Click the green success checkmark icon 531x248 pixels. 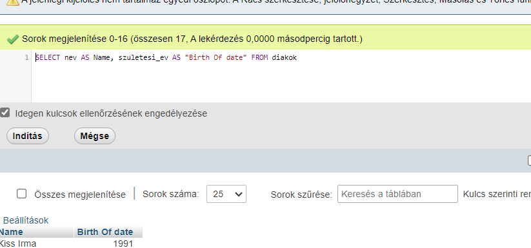[x=12, y=39]
